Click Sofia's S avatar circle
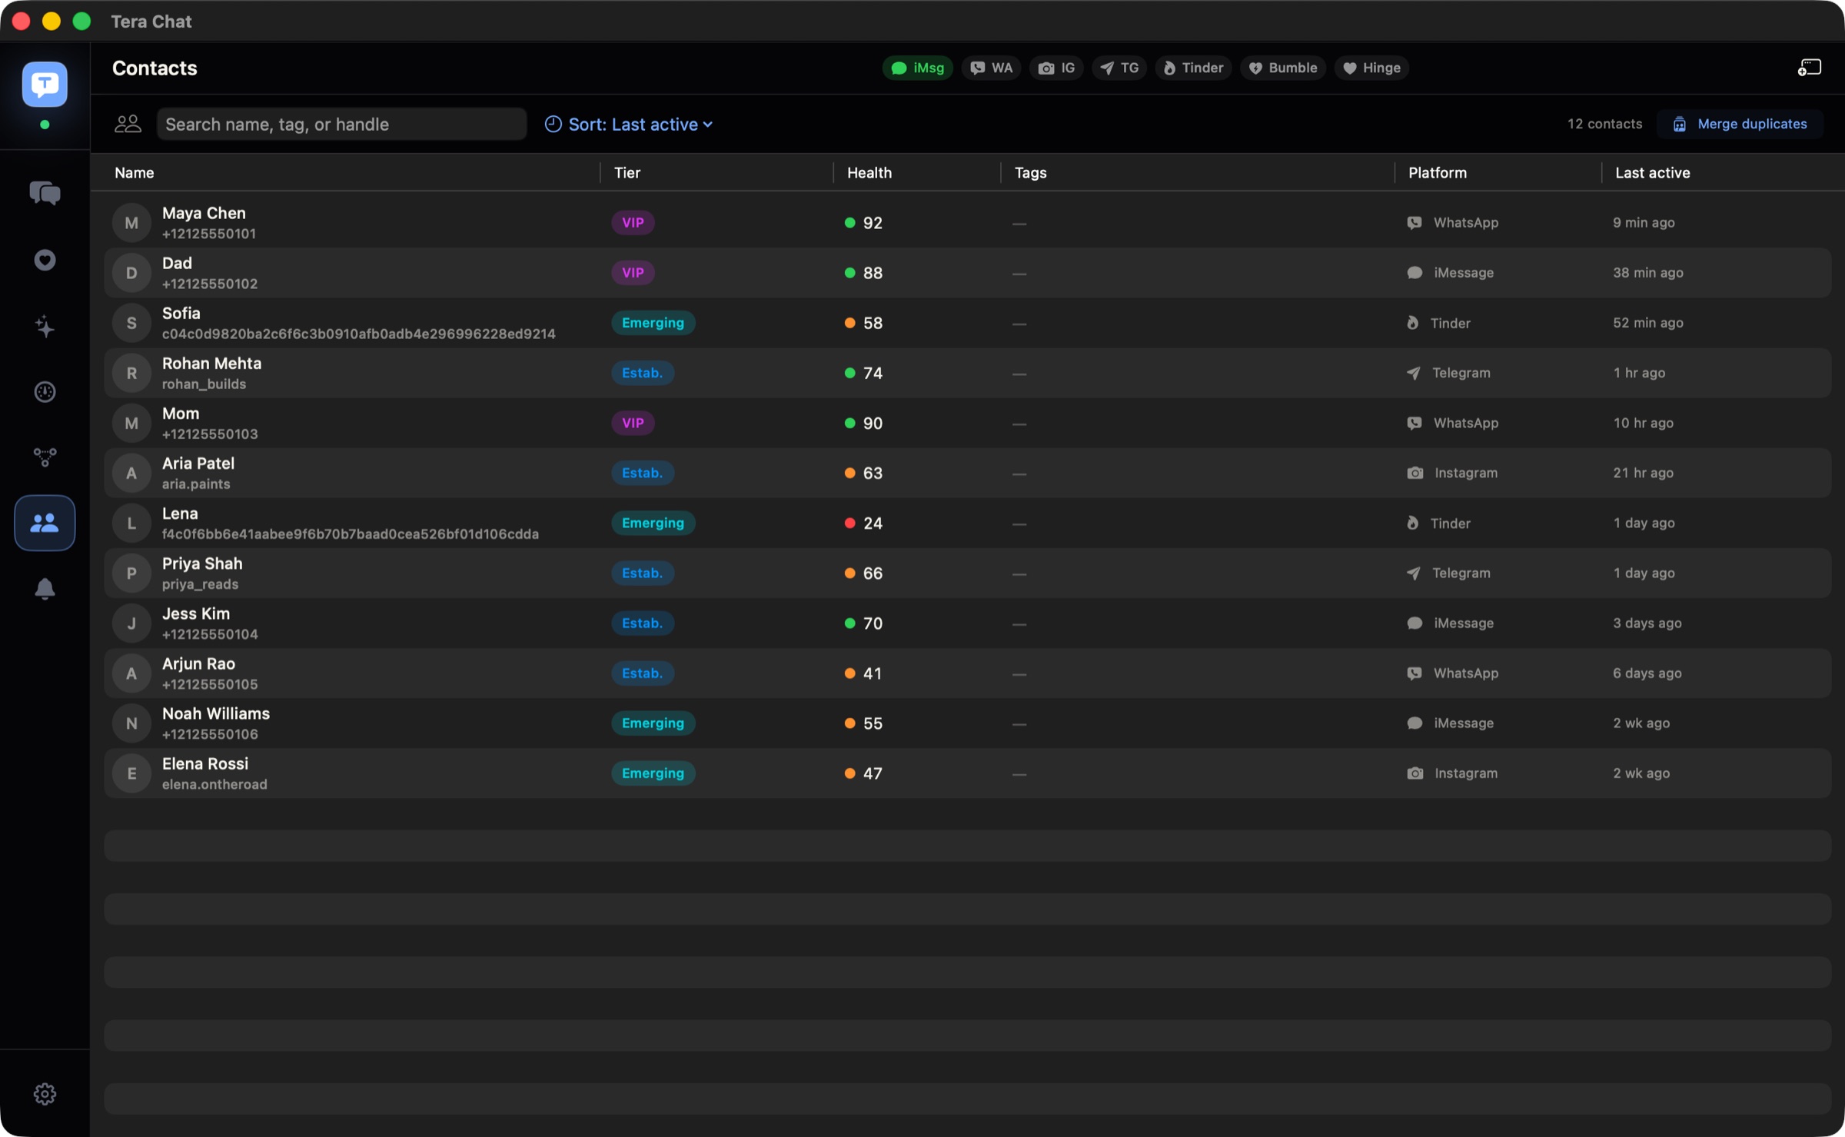This screenshot has width=1845, height=1137. click(131, 323)
